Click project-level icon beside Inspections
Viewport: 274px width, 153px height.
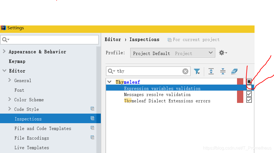pyautogui.click(x=92, y=118)
